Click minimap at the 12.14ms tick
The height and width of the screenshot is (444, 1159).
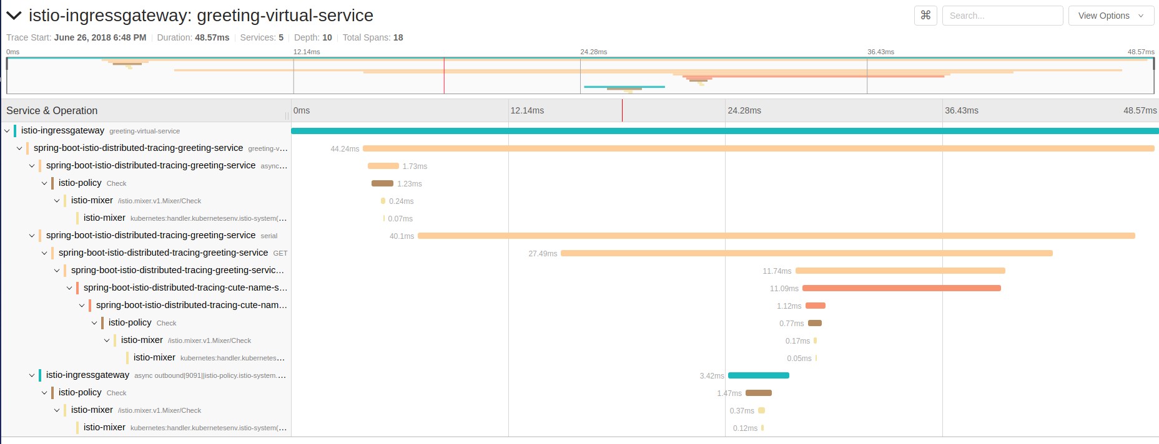pyautogui.click(x=293, y=75)
